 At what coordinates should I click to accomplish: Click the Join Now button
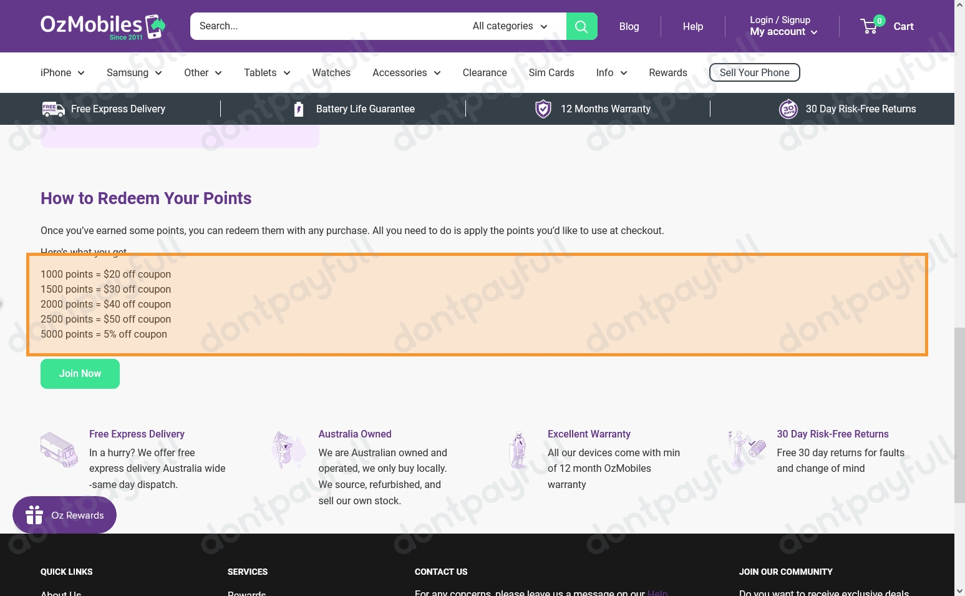pos(80,374)
